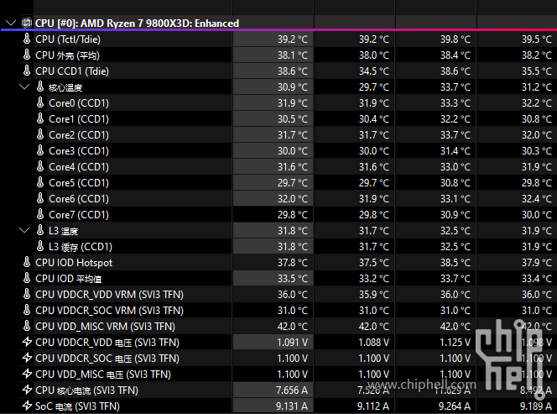Click thermometer icon beside CPU VDDCR_SOC VRM
The height and width of the screenshot is (414, 557).
[x=27, y=310]
